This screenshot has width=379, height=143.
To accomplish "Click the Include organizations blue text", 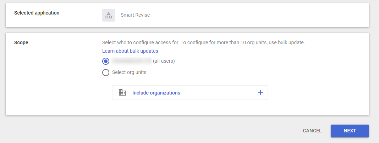I will pyautogui.click(x=156, y=93).
